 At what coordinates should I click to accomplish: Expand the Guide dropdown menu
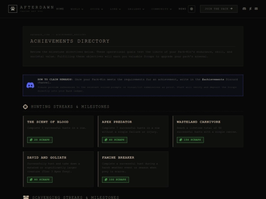97,9
